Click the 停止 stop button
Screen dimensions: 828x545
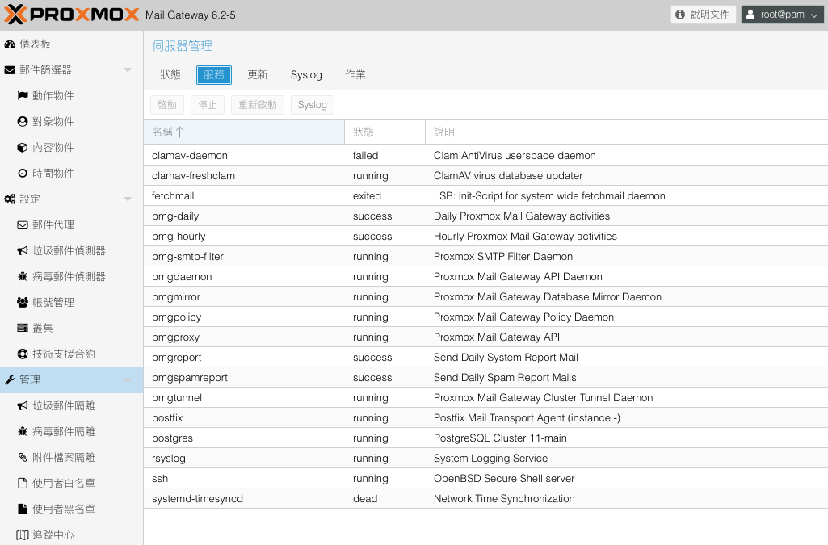point(208,105)
